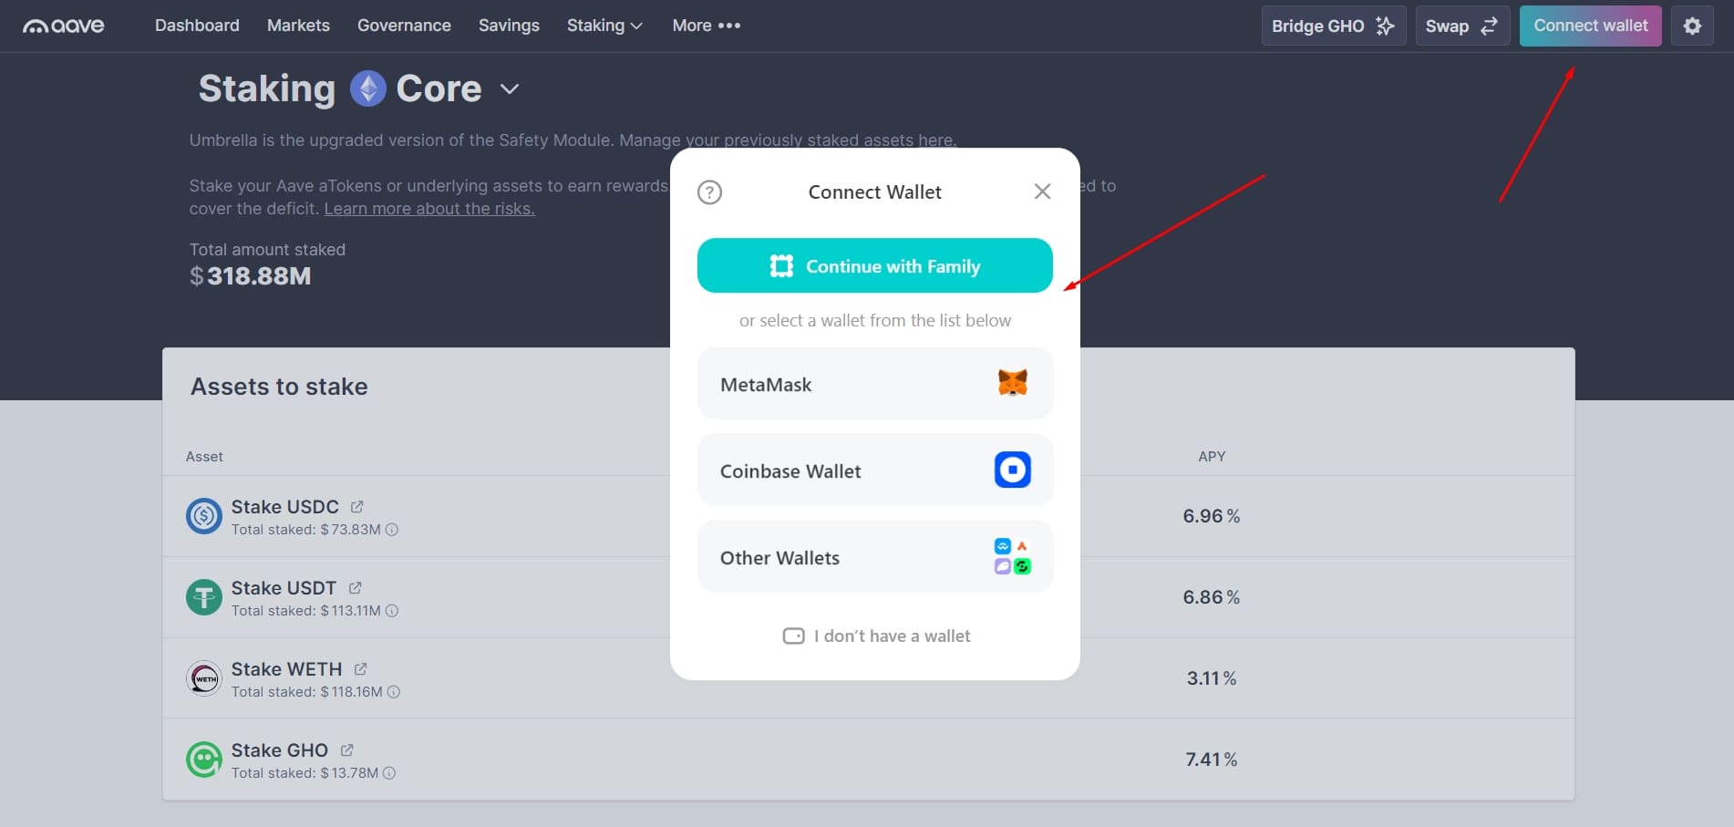
Task: Click the 6.96% APY value
Action: (1212, 516)
